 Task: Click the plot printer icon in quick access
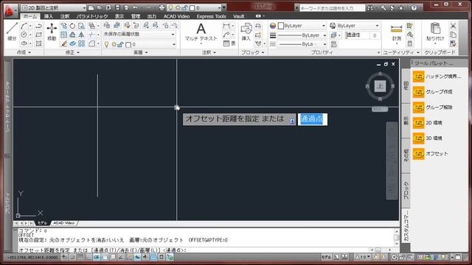click(162, 8)
